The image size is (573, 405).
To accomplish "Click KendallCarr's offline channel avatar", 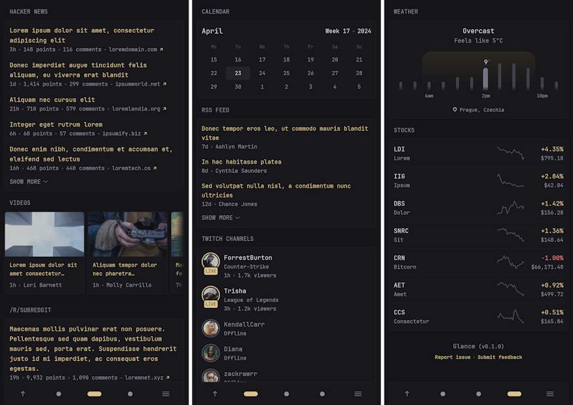I will tap(210, 328).
